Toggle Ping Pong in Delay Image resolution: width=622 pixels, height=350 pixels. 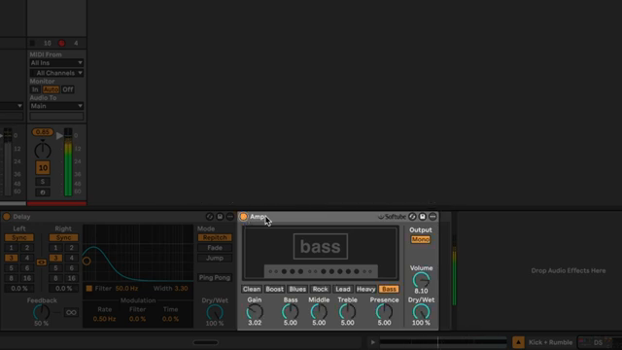click(x=215, y=278)
